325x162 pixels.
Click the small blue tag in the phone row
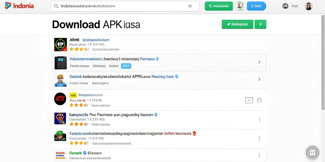pos(126,66)
